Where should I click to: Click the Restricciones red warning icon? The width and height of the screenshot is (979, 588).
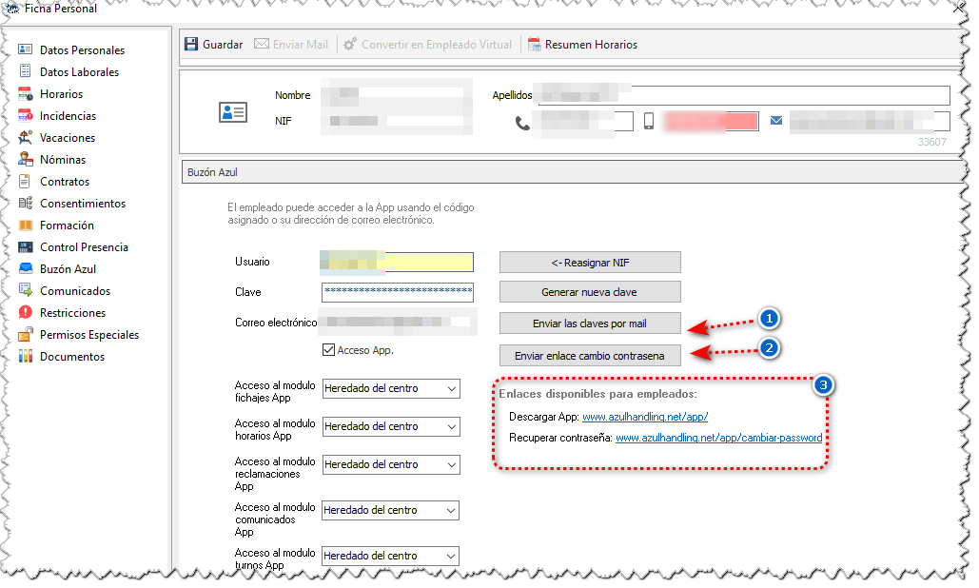click(x=26, y=312)
